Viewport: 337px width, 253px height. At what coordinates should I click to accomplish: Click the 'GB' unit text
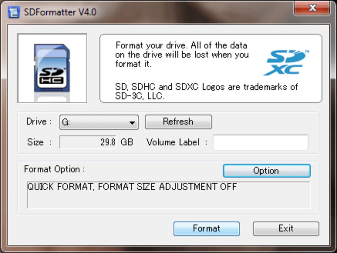click(127, 142)
